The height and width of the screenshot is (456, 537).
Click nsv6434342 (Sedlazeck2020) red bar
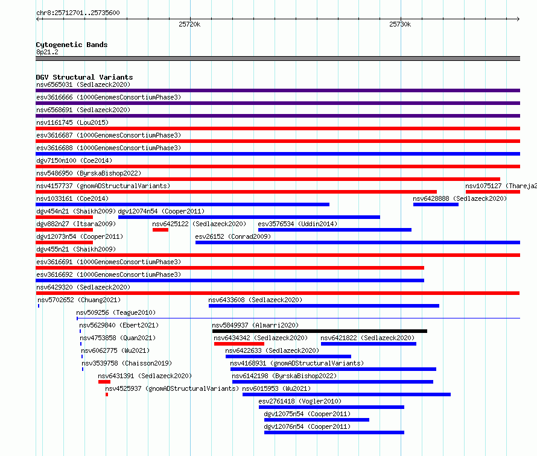click(x=239, y=344)
